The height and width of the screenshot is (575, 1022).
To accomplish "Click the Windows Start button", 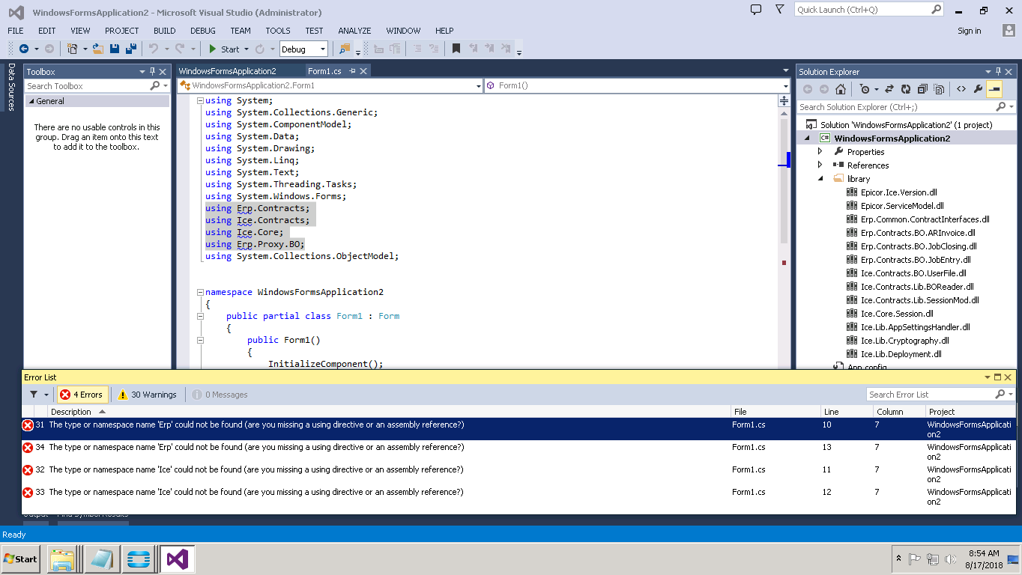I will [21, 559].
